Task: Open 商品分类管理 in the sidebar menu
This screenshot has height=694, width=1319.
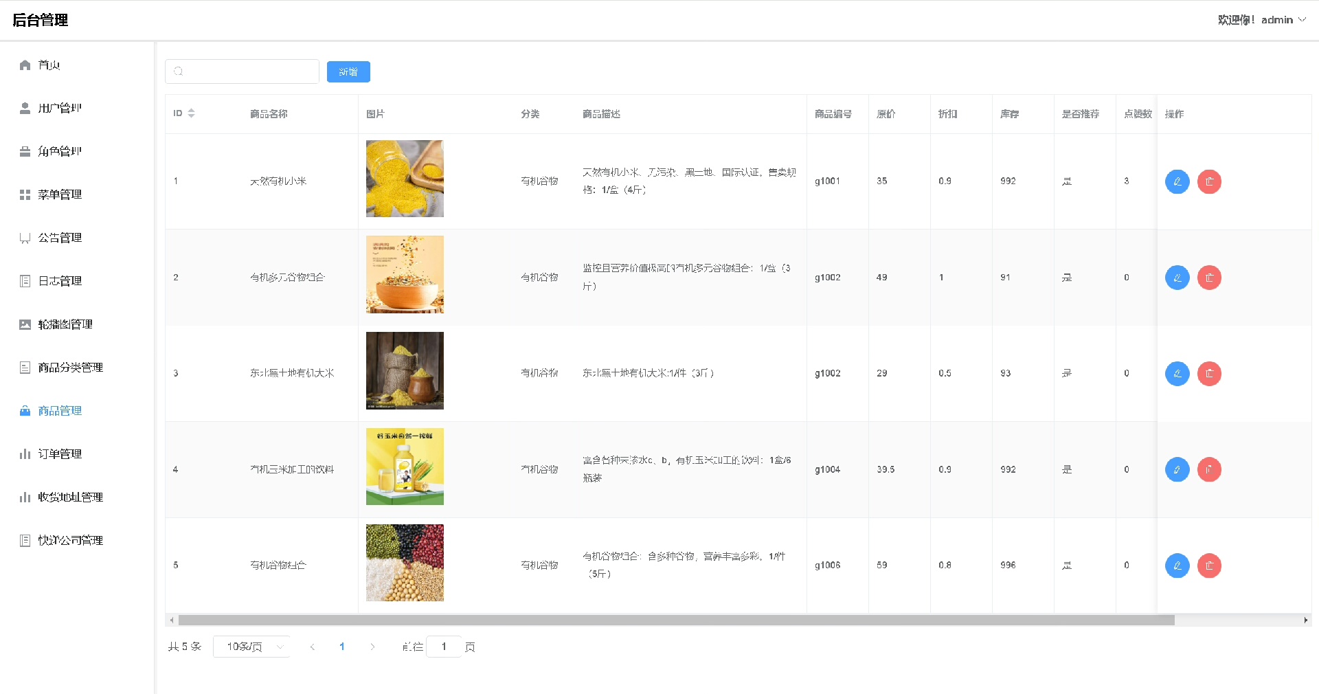Action: coord(70,368)
